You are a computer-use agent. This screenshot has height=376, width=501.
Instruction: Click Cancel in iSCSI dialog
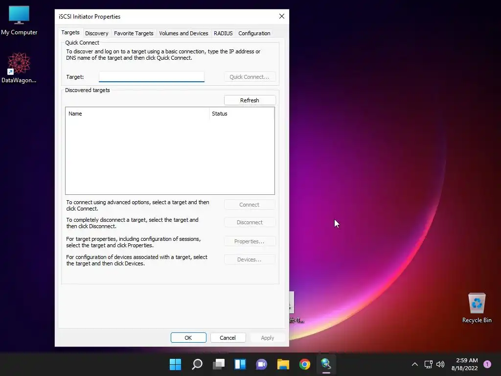coord(228,338)
